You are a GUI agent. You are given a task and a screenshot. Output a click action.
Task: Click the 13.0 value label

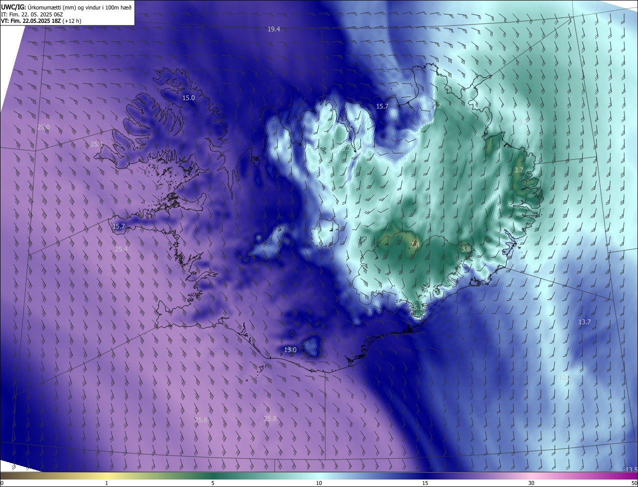pyautogui.click(x=290, y=350)
